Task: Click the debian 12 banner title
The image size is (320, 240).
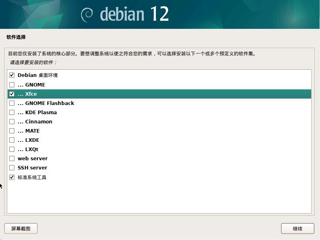Action: [134, 14]
